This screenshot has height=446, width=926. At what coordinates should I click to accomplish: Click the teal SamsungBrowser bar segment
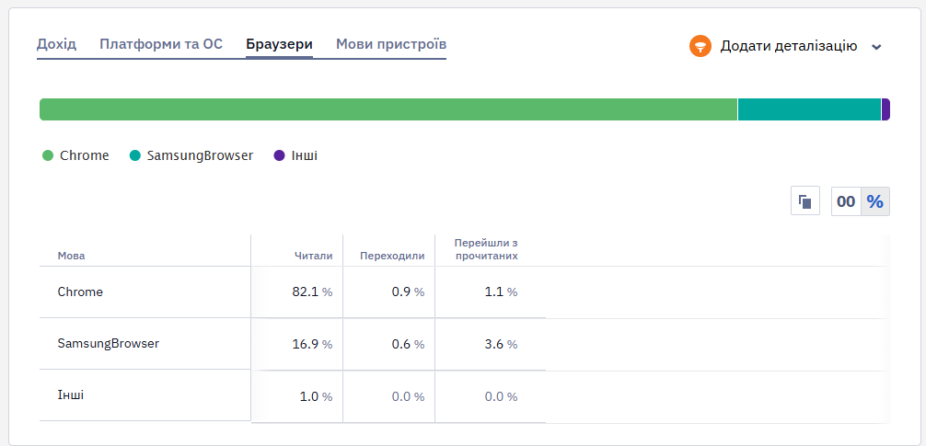[810, 109]
